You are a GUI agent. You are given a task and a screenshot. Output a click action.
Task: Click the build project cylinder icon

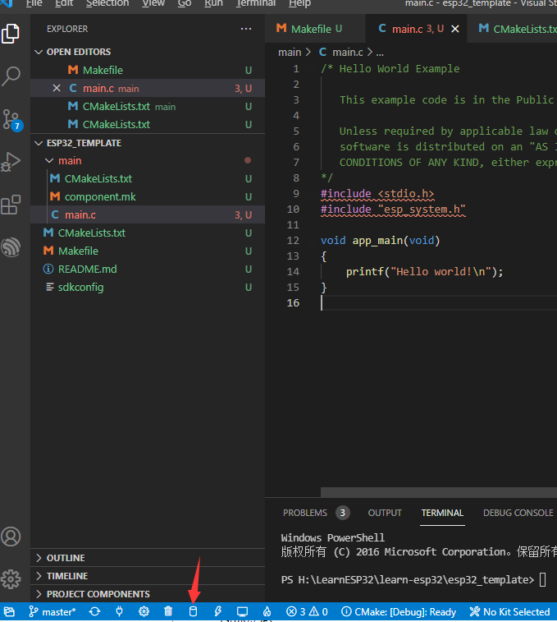(193, 611)
